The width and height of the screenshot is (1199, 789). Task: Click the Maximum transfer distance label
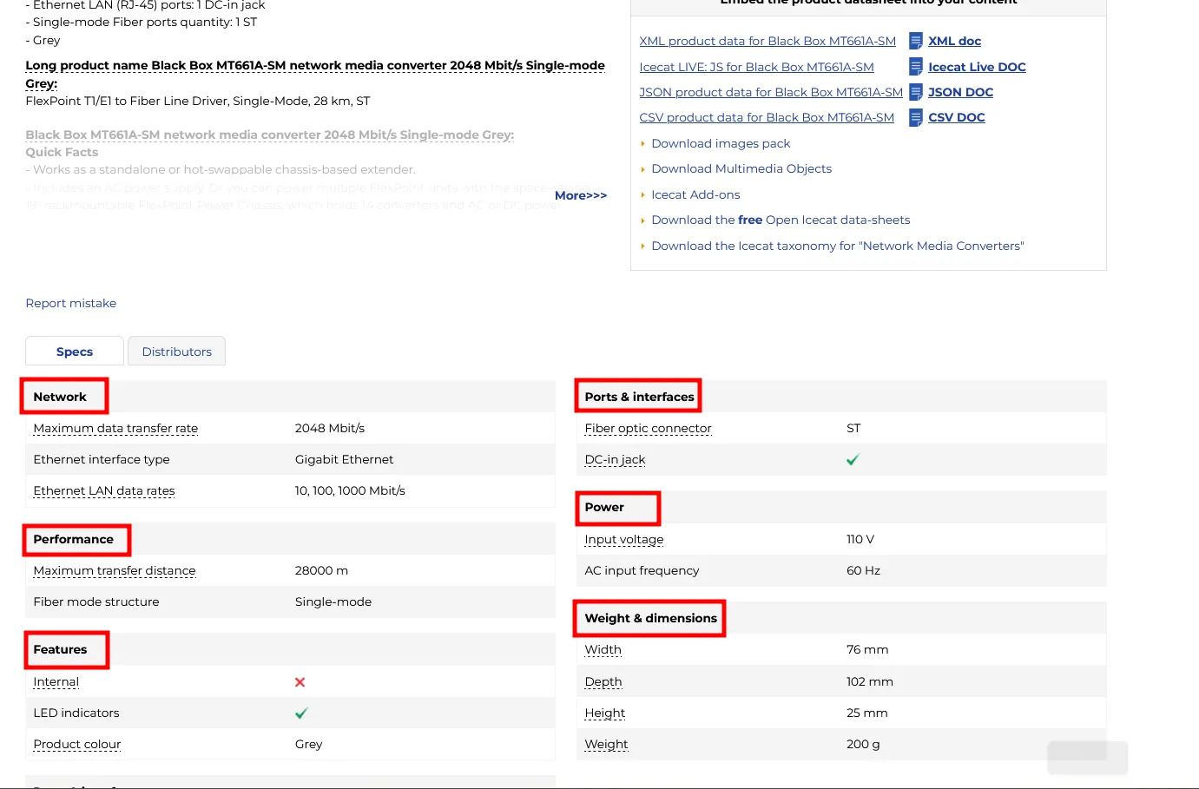point(115,570)
